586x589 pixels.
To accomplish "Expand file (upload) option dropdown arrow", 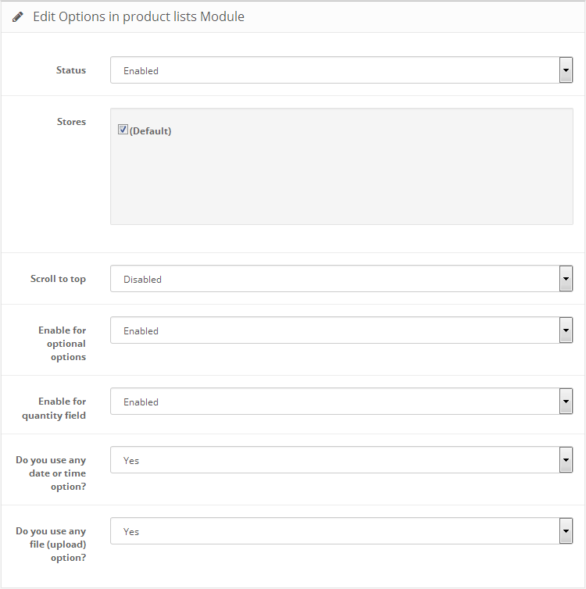I will tap(566, 531).
